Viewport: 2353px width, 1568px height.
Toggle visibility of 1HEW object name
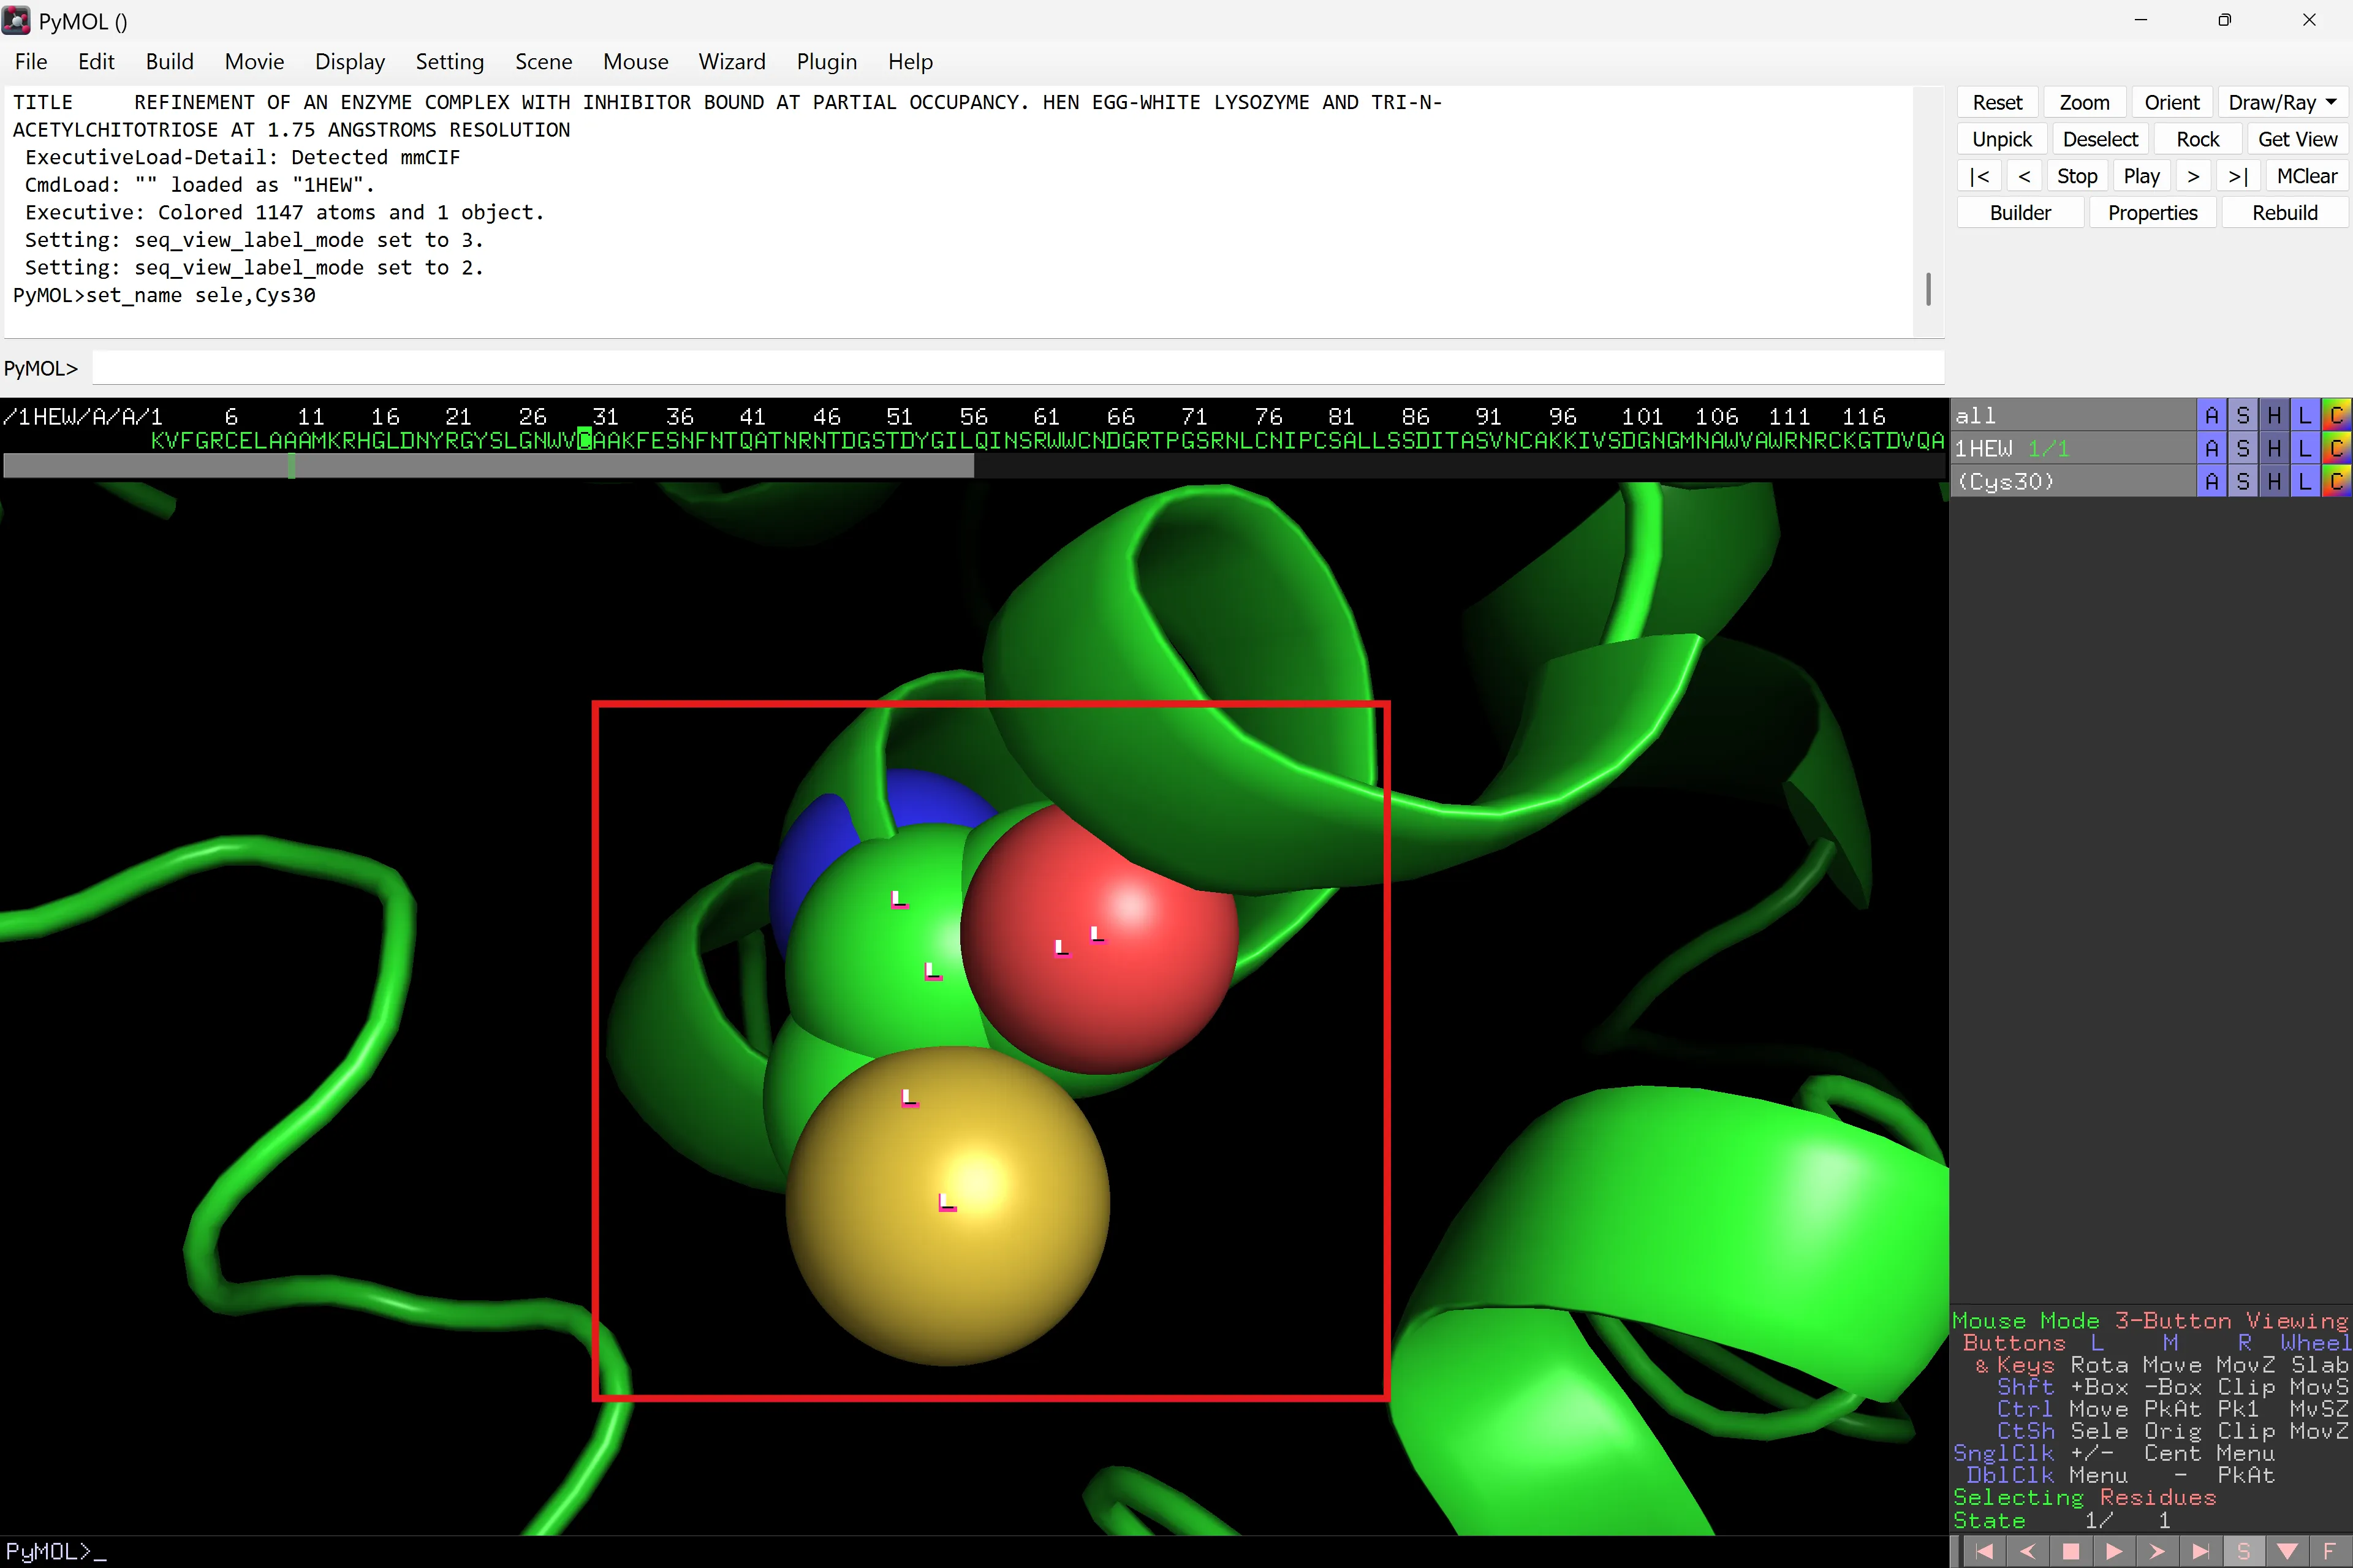(x=1984, y=449)
